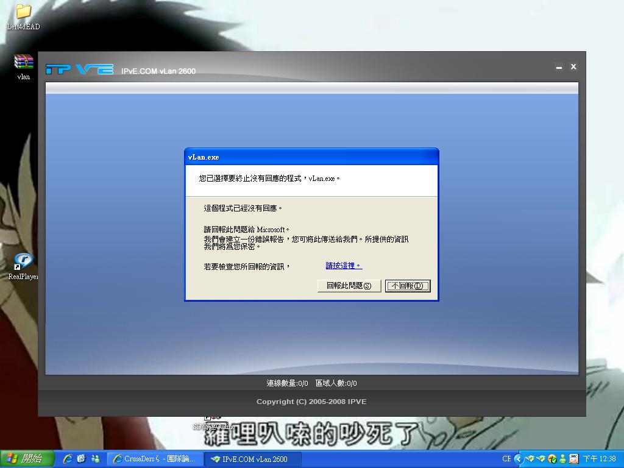
Task: Close the IPvE vLan window
Action: [x=573, y=67]
